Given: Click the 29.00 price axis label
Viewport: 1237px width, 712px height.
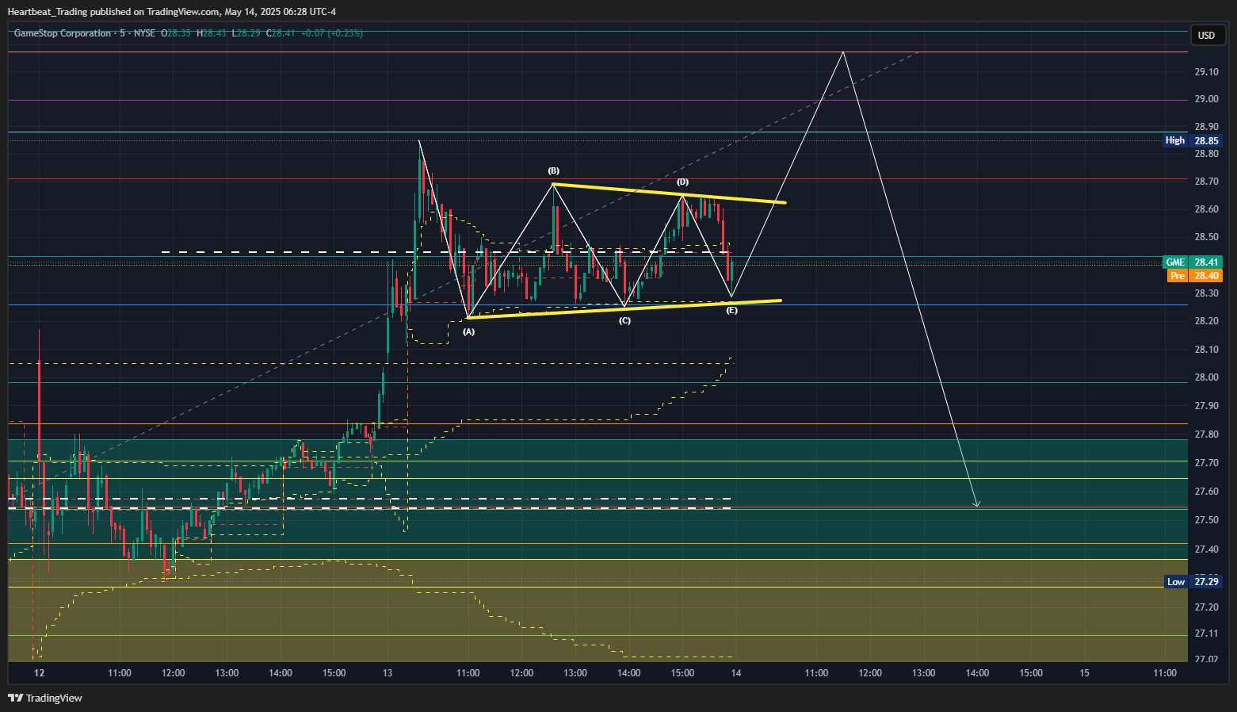Looking at the screenshot, I should point(1206,99).
